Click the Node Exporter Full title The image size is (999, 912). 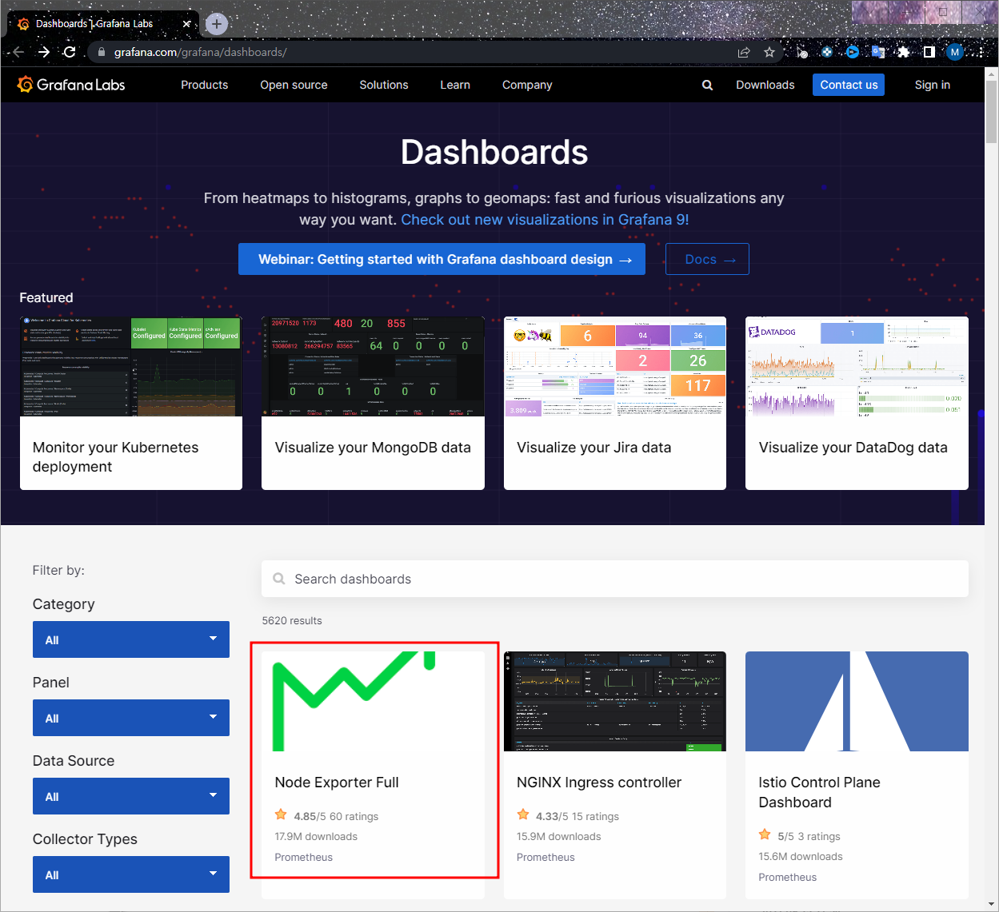(x=337, y=783)
